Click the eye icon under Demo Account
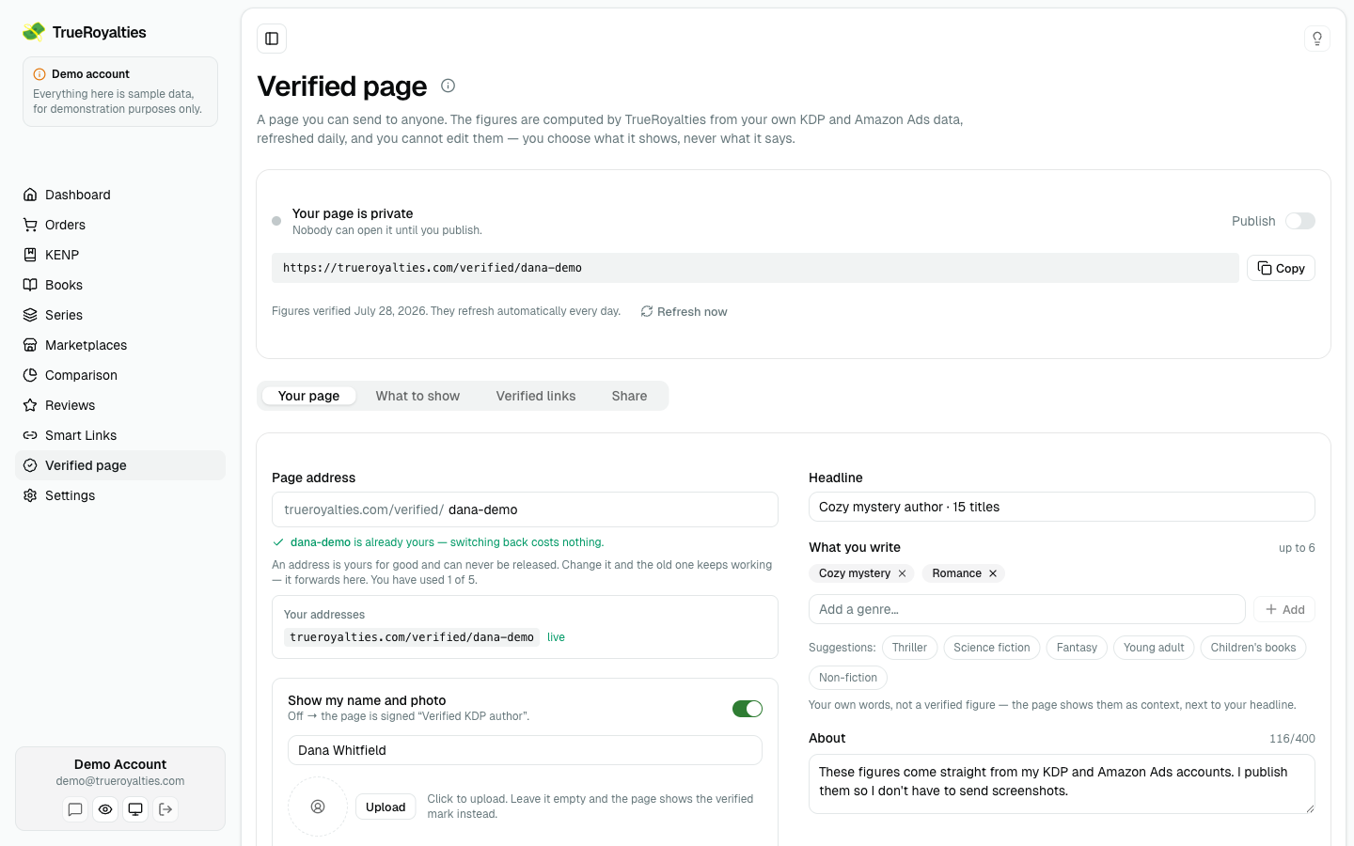 pyautogui.click(x=105, y=809)
